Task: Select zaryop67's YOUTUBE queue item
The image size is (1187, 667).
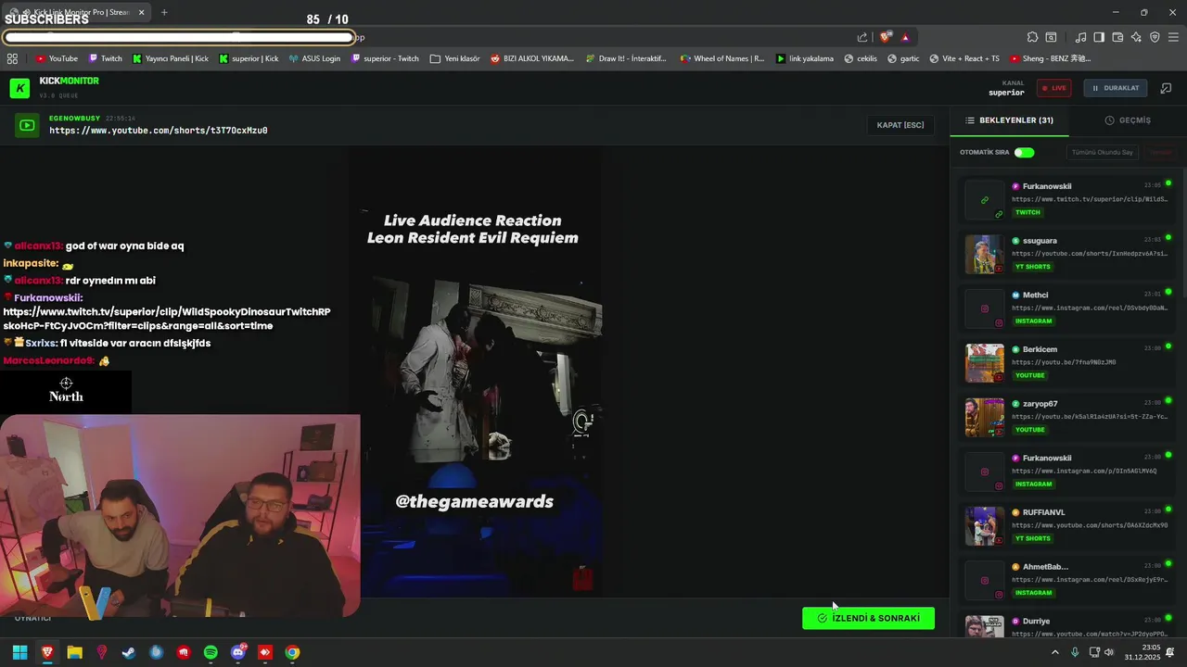Action: coord(1066,417)
